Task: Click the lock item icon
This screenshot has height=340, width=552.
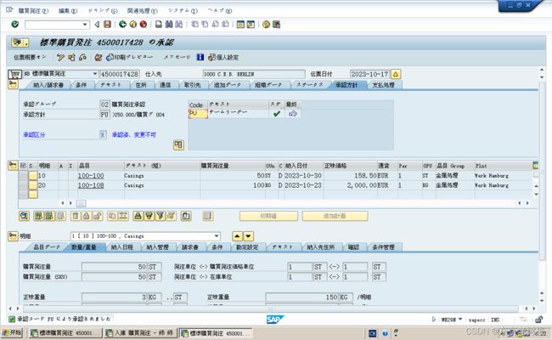Action: click(x=86, y=216)
